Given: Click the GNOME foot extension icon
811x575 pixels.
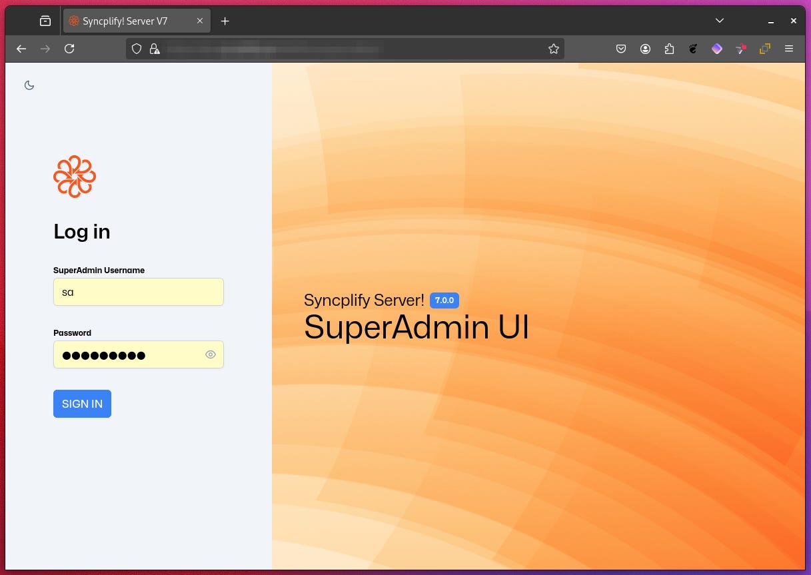Looking at the screenshot, I should pyautogui.click(x=693, y=49).
